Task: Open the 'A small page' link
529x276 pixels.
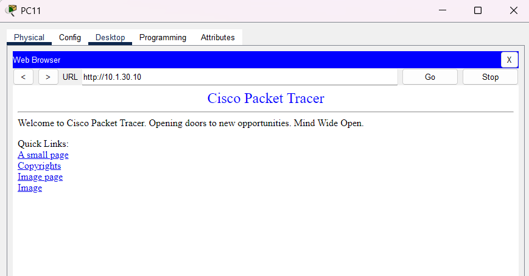Action: pos(43,155)
